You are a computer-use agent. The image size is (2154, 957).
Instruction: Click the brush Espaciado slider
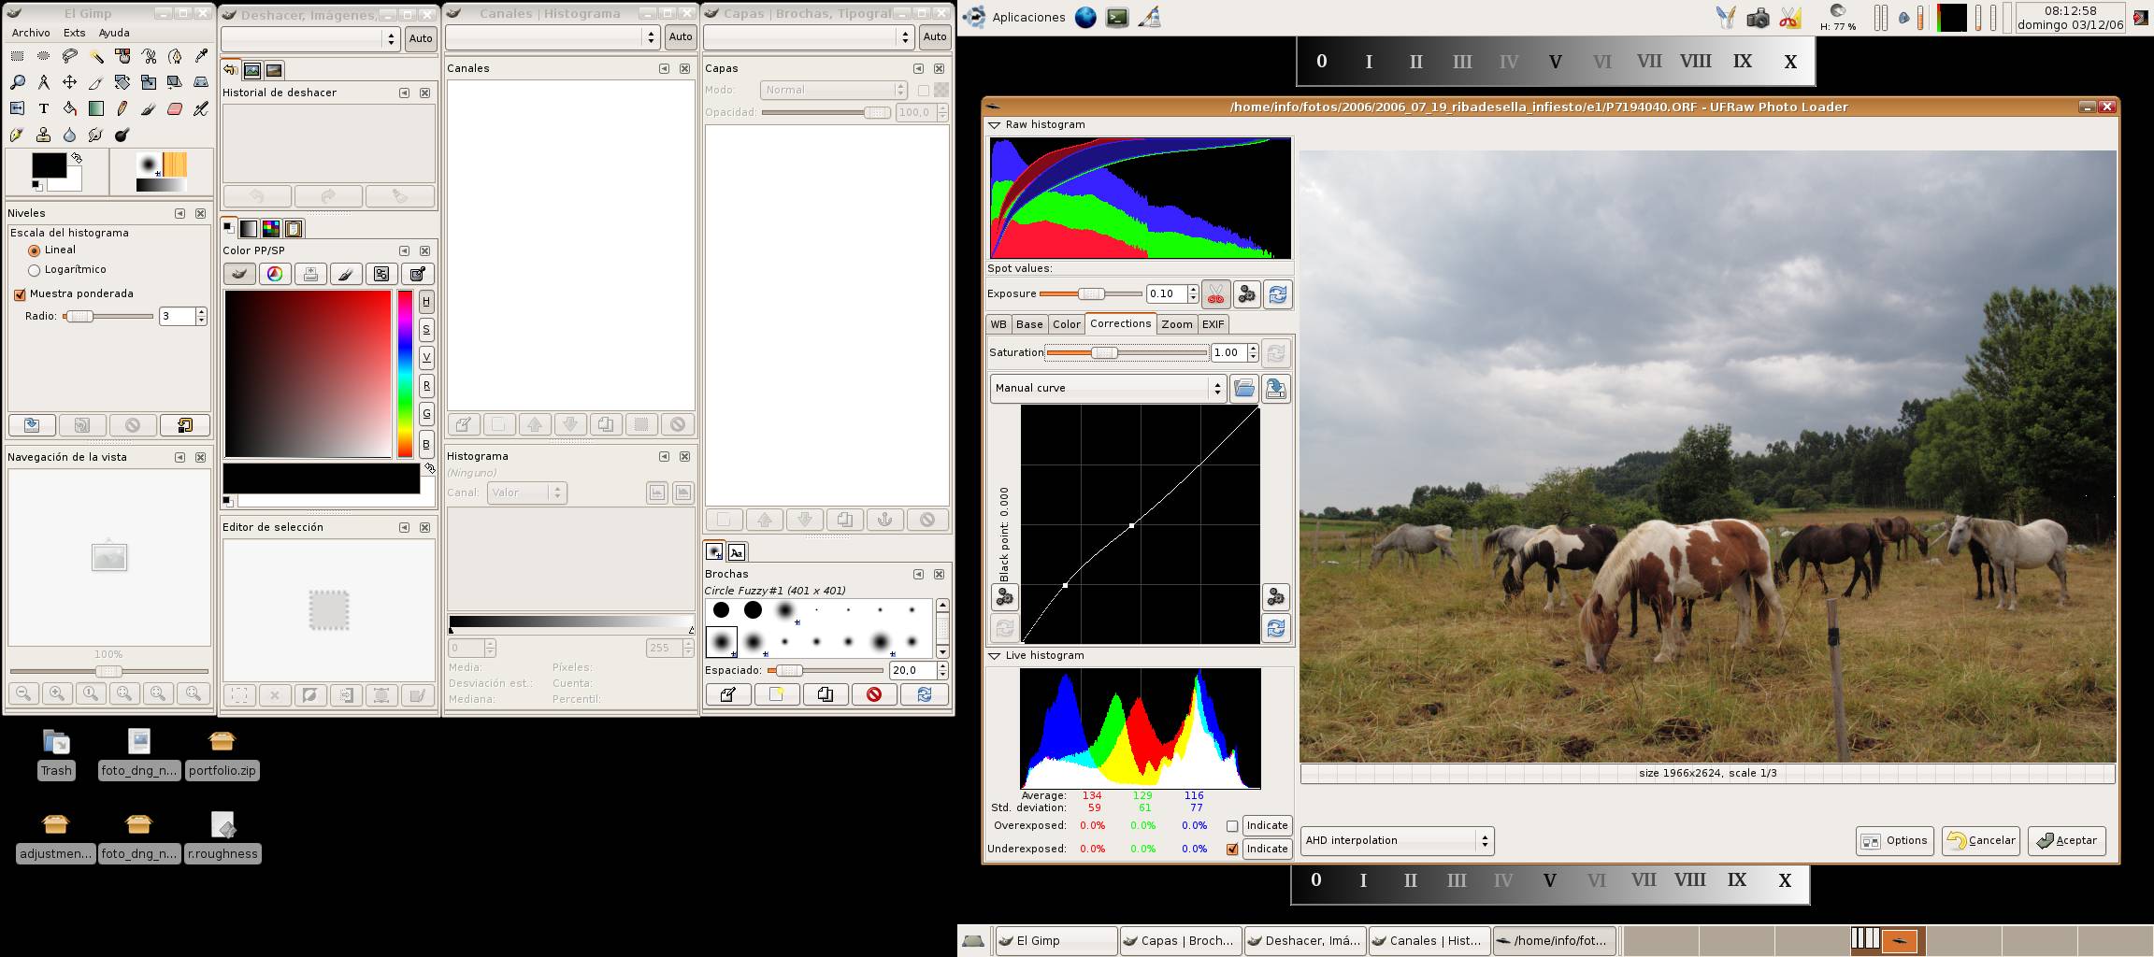pyautogui.click(x=825, y=670)
